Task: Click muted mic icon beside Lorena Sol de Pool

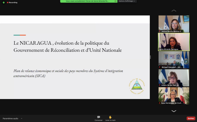Action: coord(160,85)
